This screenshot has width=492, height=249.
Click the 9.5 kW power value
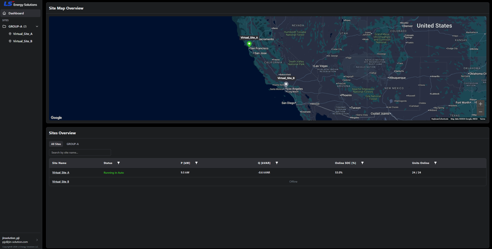point(185,173)
